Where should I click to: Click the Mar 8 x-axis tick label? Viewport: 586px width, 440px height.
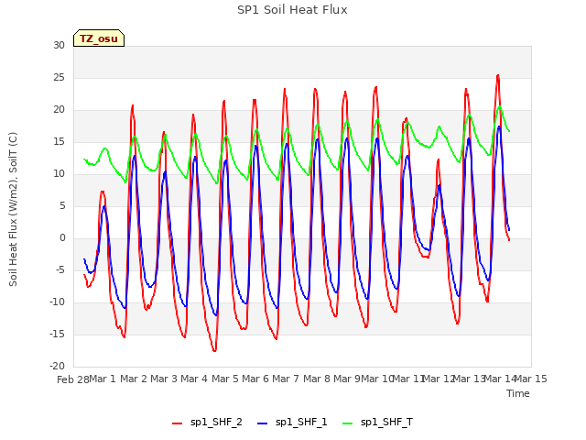tap(317, 379)
